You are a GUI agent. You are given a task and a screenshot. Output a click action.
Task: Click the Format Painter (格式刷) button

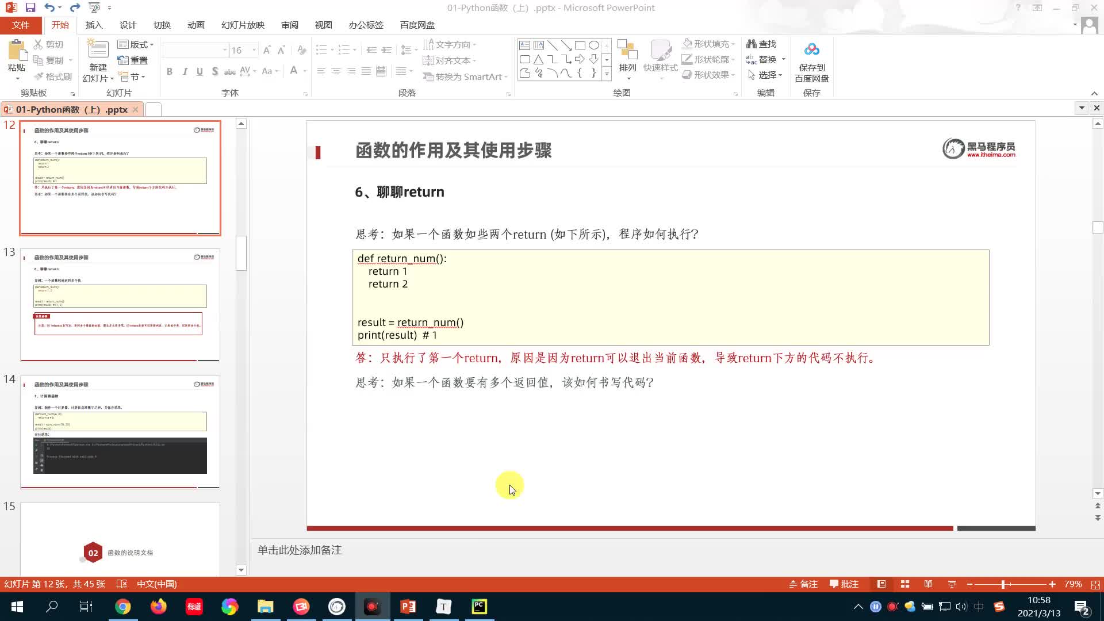[53, 76]
